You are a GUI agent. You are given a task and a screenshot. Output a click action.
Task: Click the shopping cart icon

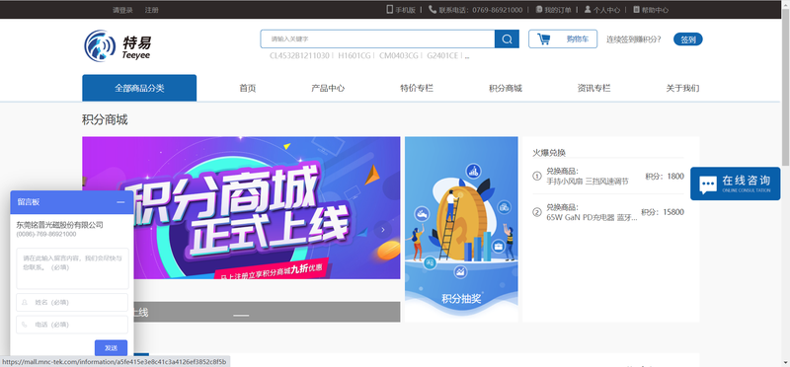[x=544, y=39]
